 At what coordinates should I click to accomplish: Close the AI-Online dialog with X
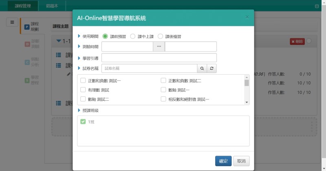247,17
